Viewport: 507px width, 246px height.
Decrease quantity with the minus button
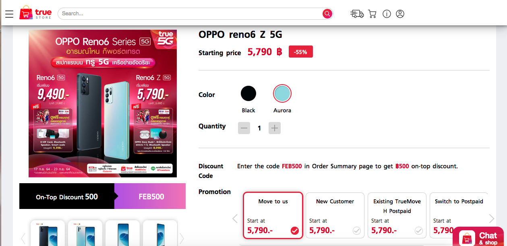pyautogui.click(x=244, y=128)
